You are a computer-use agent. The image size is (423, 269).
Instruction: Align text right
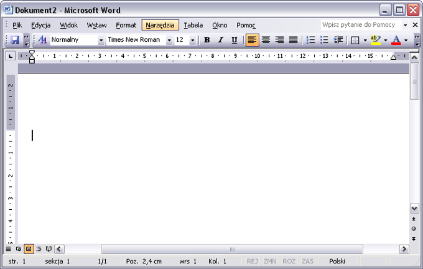(279, 40)
